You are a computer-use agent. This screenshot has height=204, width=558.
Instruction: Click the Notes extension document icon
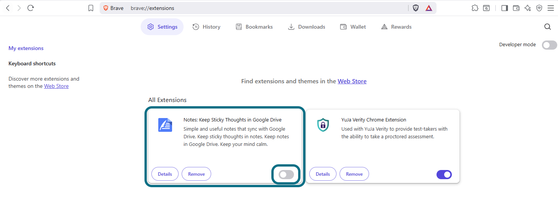165,125
